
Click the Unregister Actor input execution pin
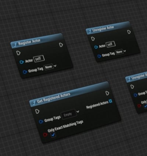pos(93,39)
